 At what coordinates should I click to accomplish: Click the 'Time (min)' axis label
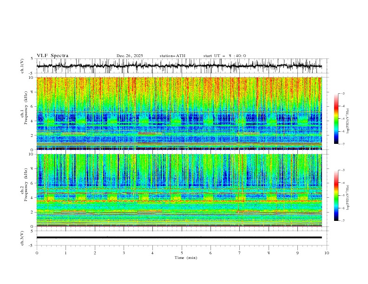pos(186,258)
